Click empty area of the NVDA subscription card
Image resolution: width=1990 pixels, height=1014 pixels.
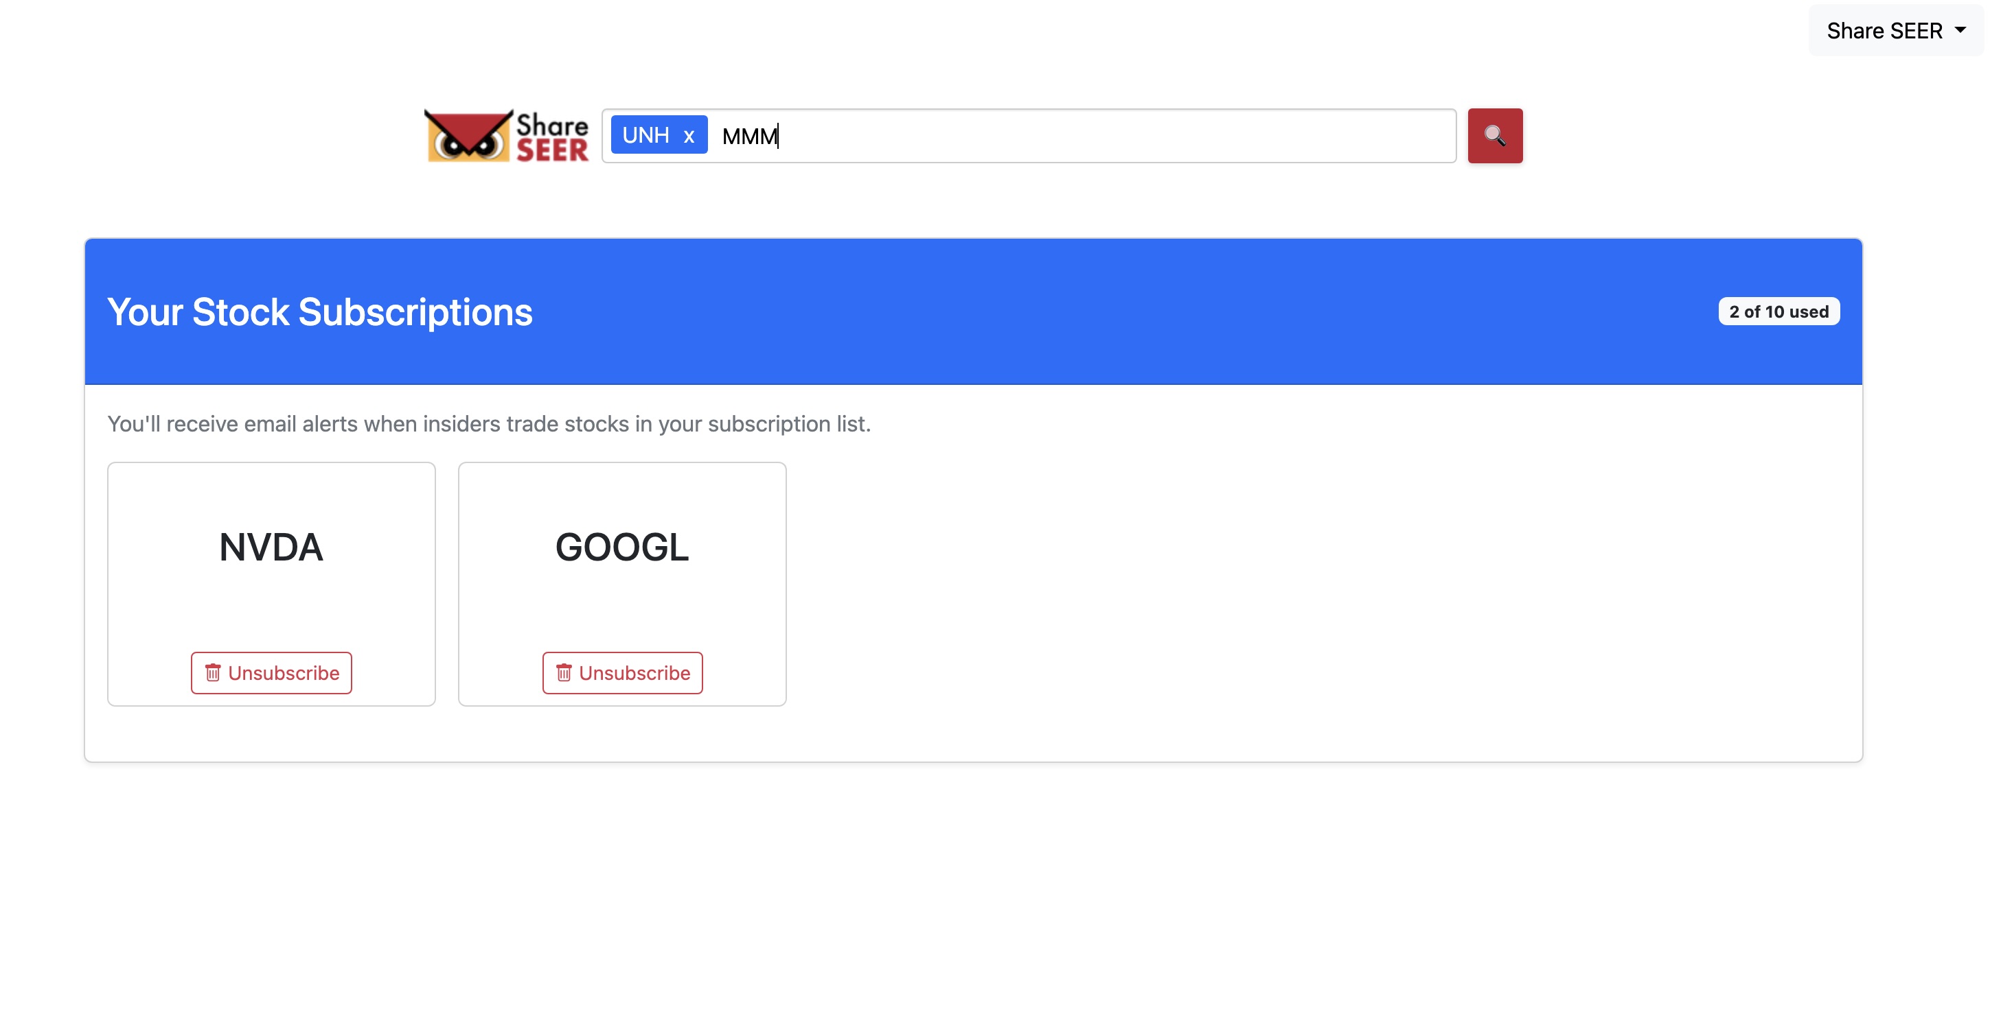click(271, 610)
